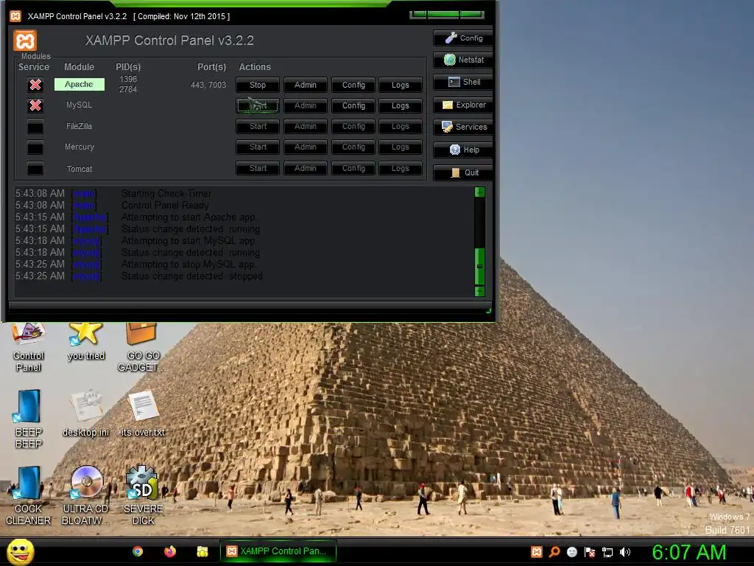Screen dimensions: 754x566
Task: Open XAMPP Help
Action: (463, 150)
